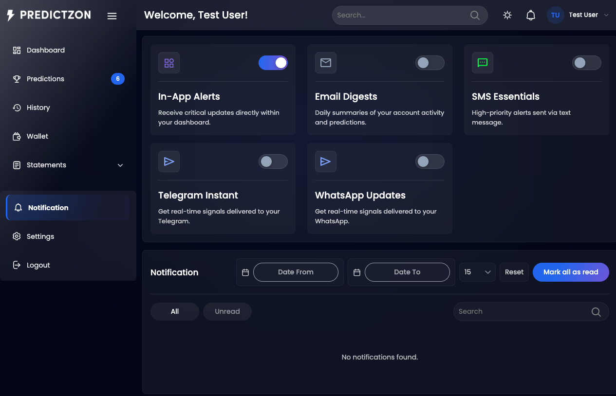
Task: Click the Reset button
Action: 514,272
